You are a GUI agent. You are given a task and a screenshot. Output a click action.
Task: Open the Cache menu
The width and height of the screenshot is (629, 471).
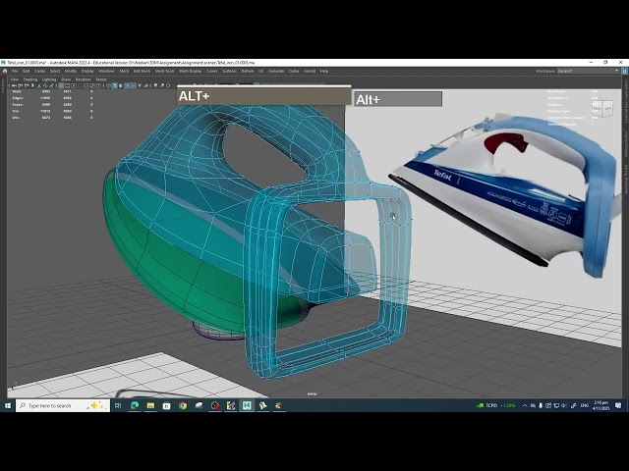pos(294,71)
